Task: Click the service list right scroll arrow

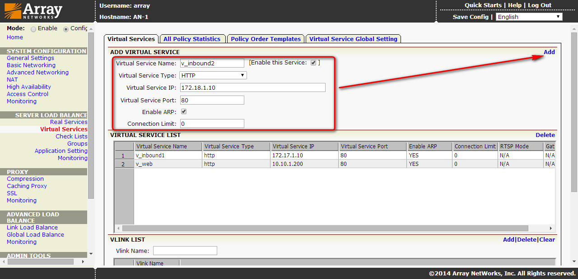Action: (550, 228)
